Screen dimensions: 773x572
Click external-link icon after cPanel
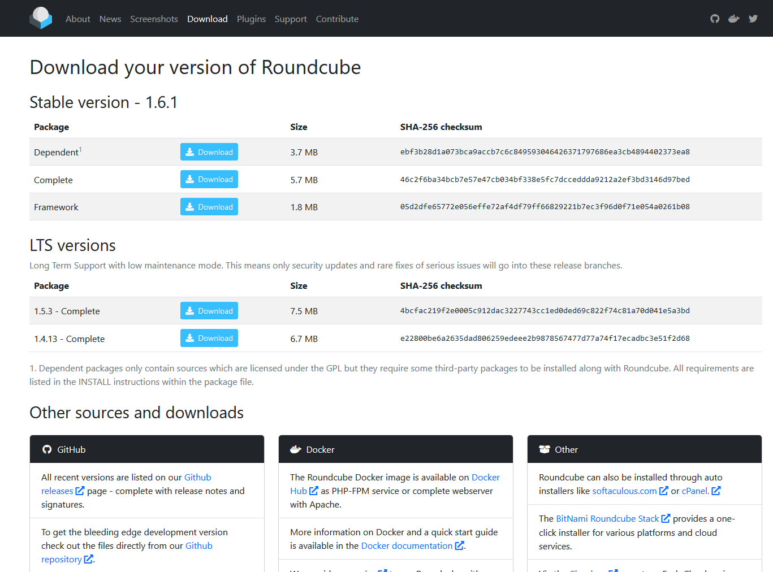click(716, 491)
